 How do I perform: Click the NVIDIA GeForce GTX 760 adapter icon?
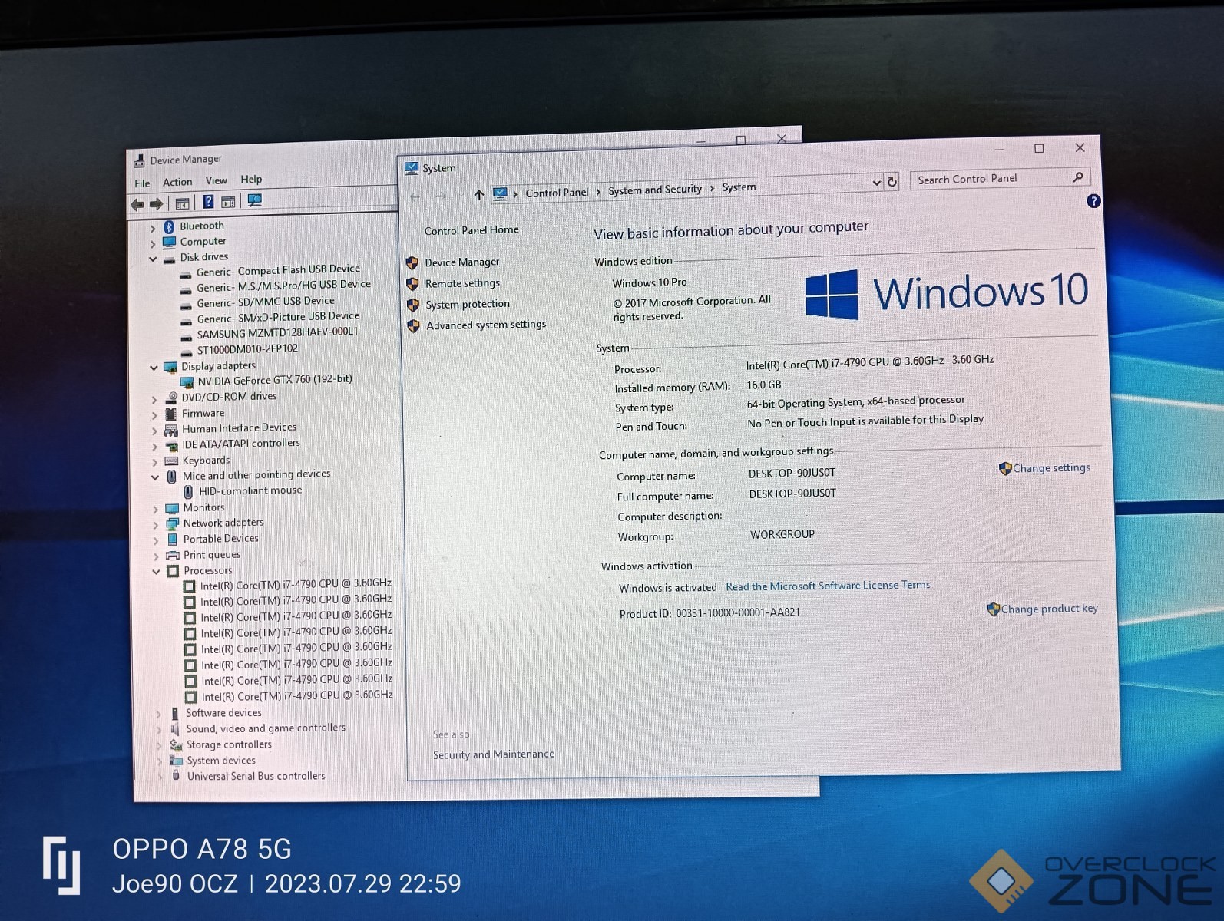pyautogui.click(x=187, y=381)
